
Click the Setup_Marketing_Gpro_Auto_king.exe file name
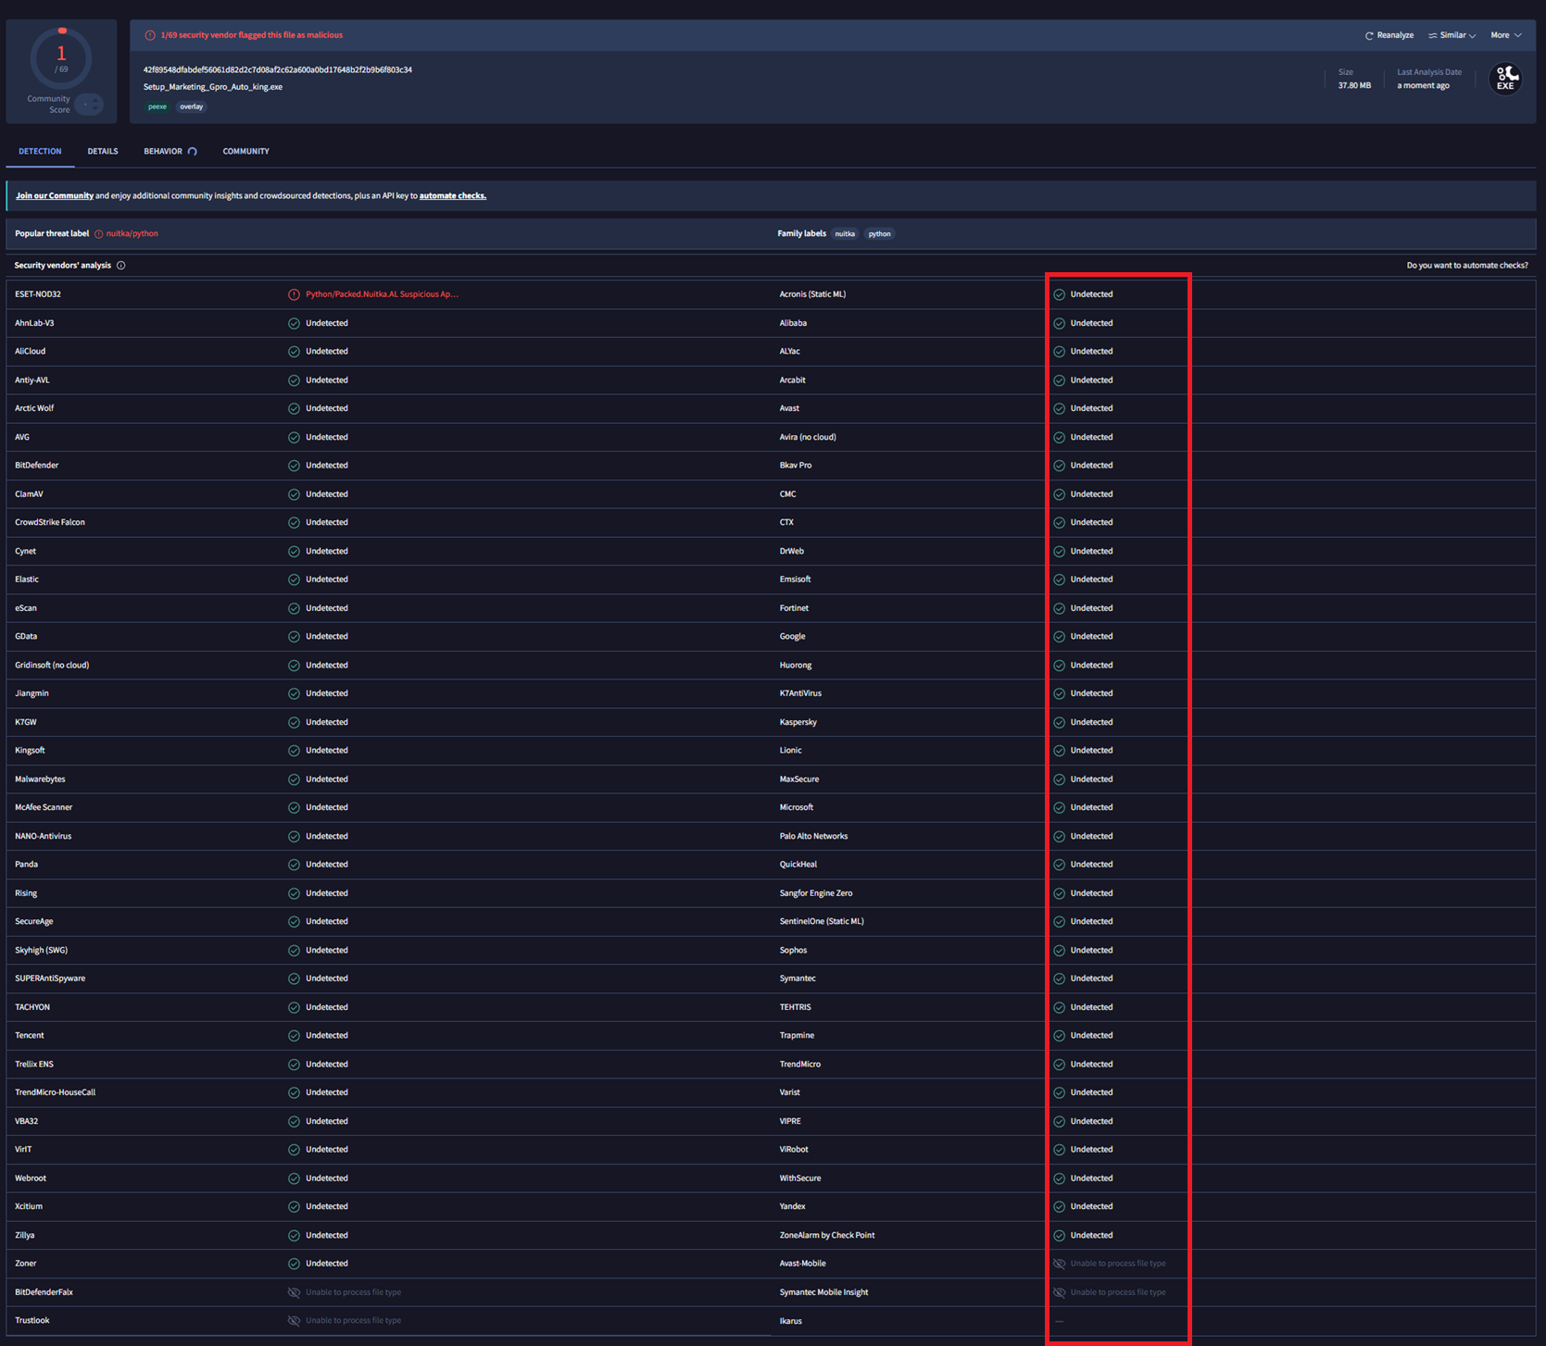213,87
